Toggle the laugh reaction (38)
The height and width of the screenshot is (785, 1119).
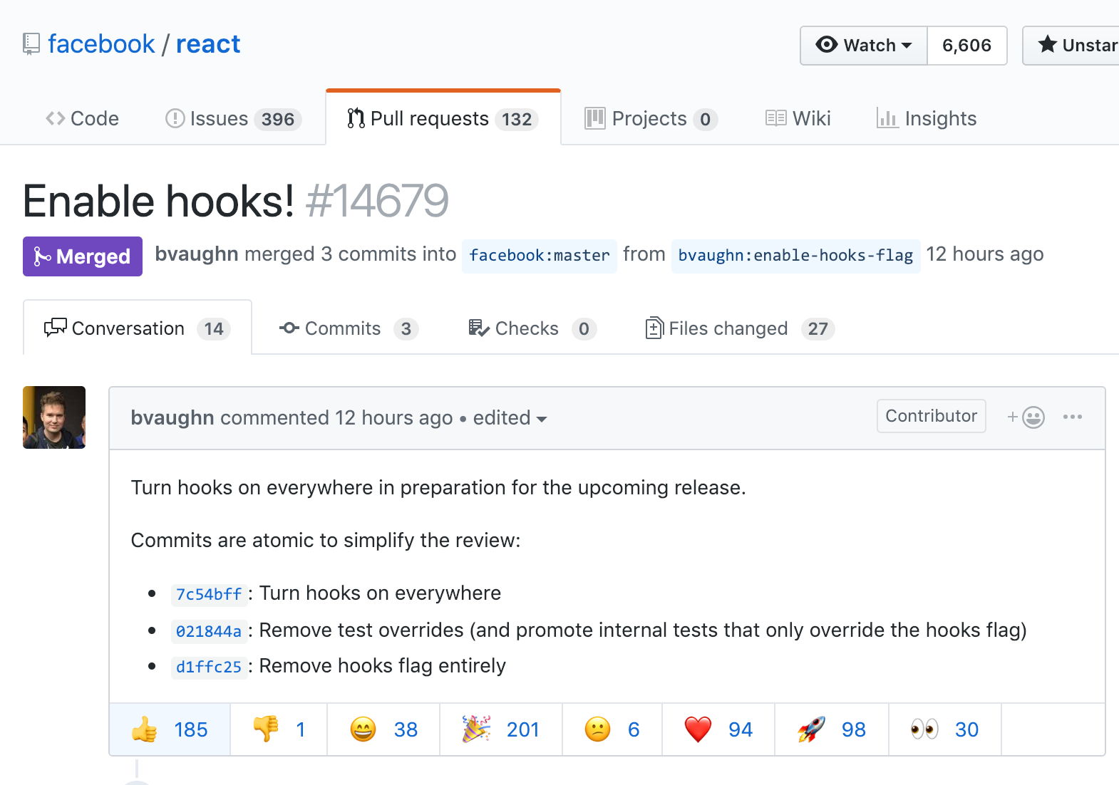pos(383,729)
